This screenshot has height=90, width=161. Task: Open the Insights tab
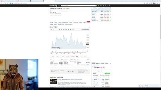pyautogui.click(x=85, y=22)
